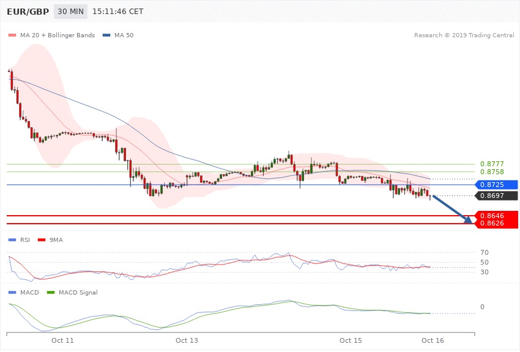The image size is (520, 352).
Task: Open the 30 MIN timeframe selector
Action: click(x=70, y=12)
